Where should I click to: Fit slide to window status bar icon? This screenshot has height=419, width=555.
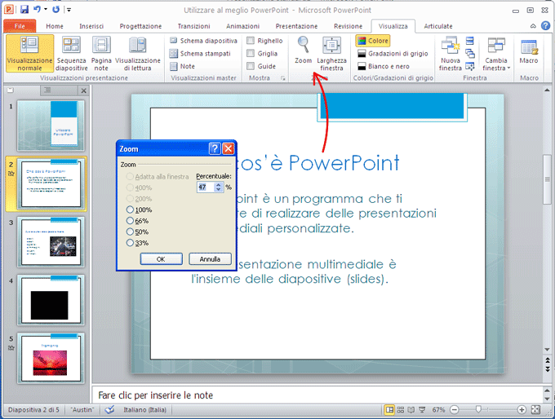(536, 409)
